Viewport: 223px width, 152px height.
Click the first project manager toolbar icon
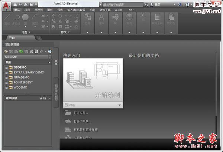(x=6, y=51)
